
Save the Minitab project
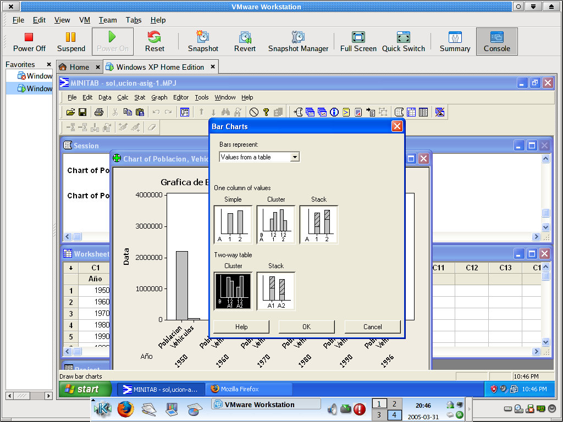point(82,112)
